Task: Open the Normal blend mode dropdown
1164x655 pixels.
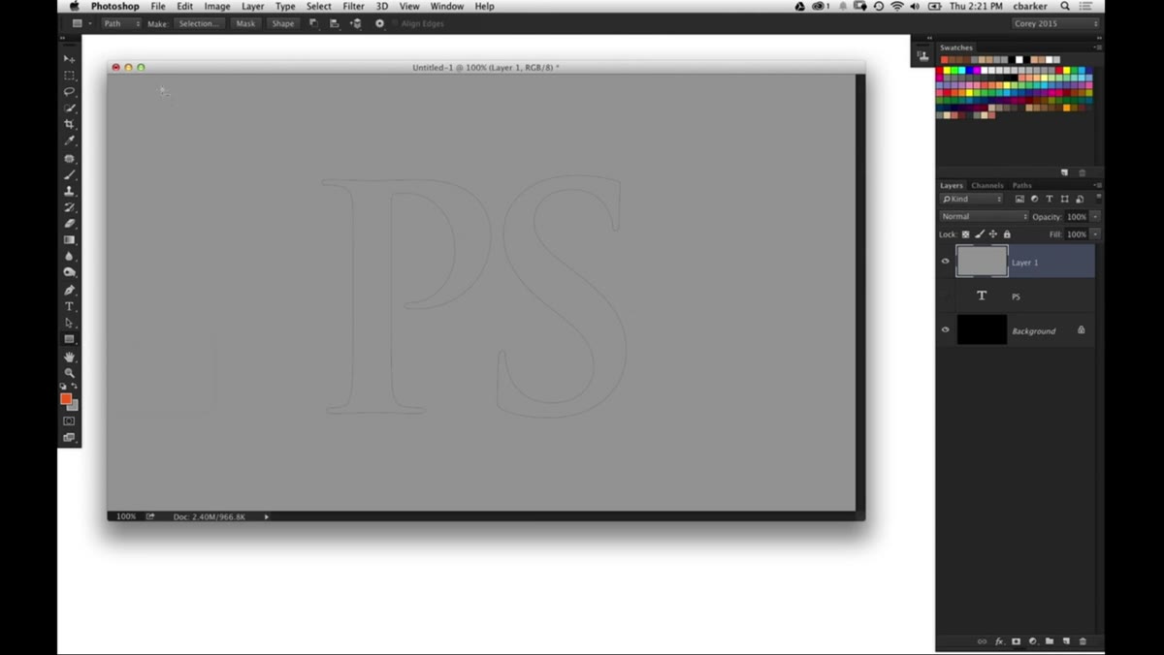Action: pyautogui.click(x=984, y=216)
